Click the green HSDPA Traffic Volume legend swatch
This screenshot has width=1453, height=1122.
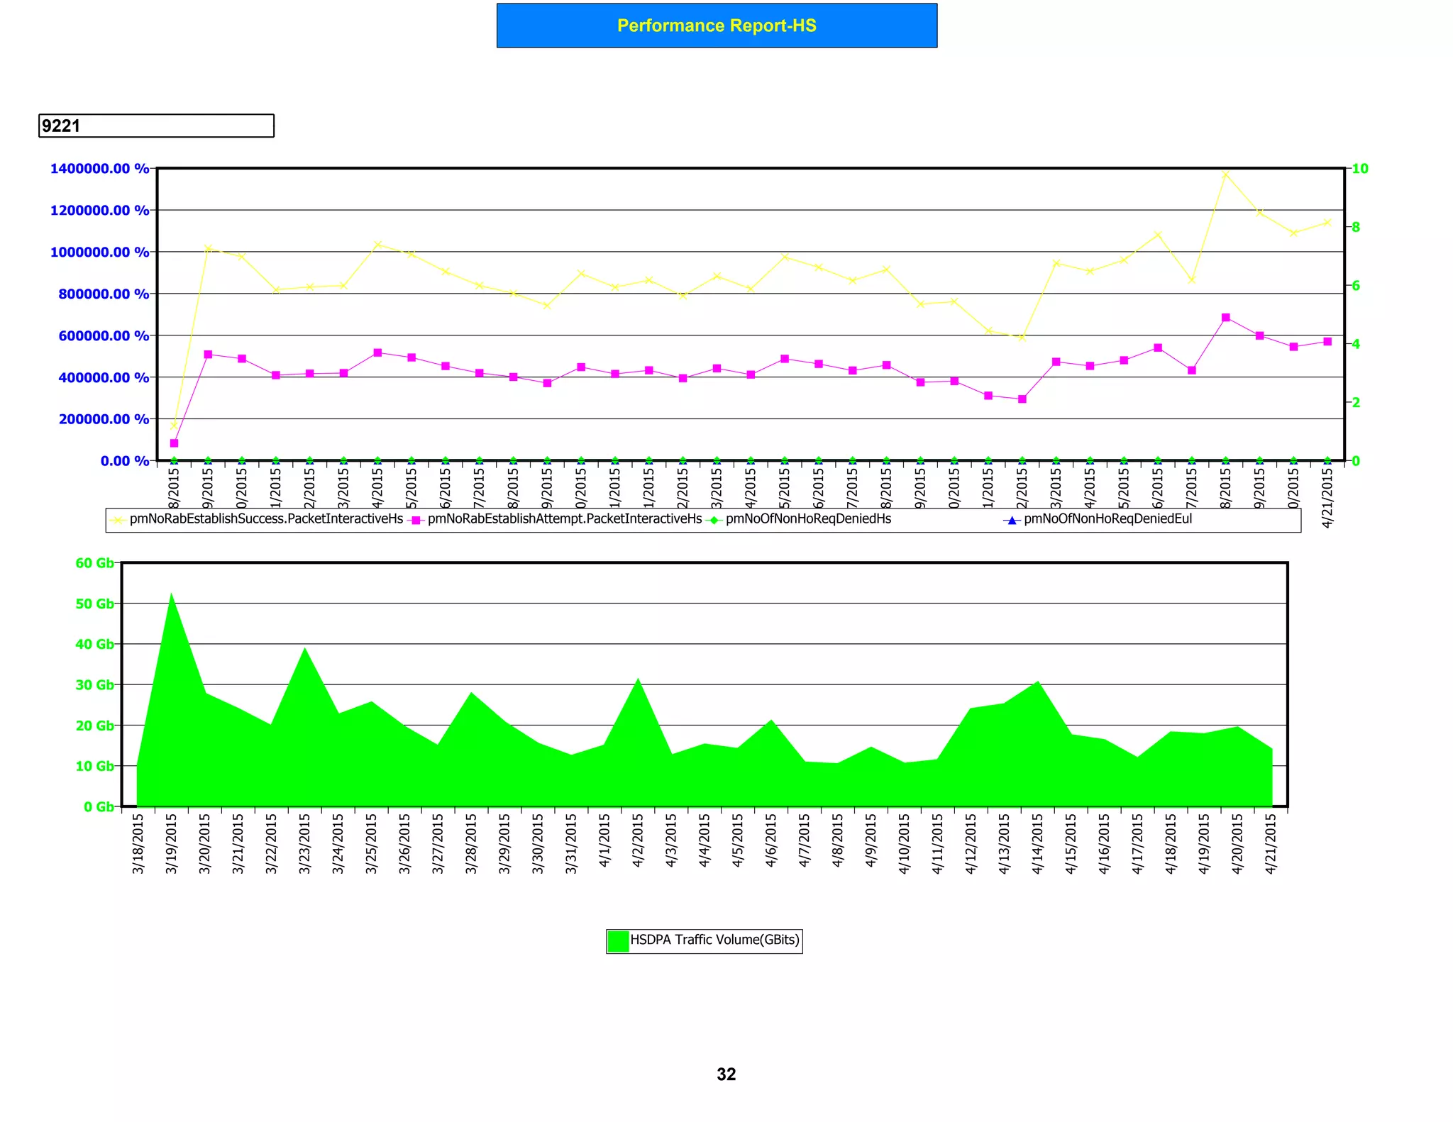(618, 940)
